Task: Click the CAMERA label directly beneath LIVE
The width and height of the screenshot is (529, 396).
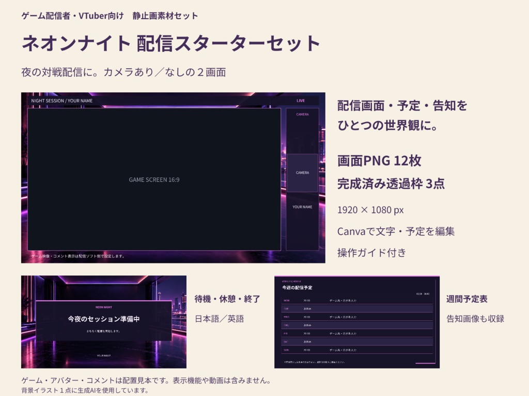Action: coord(302,114)
